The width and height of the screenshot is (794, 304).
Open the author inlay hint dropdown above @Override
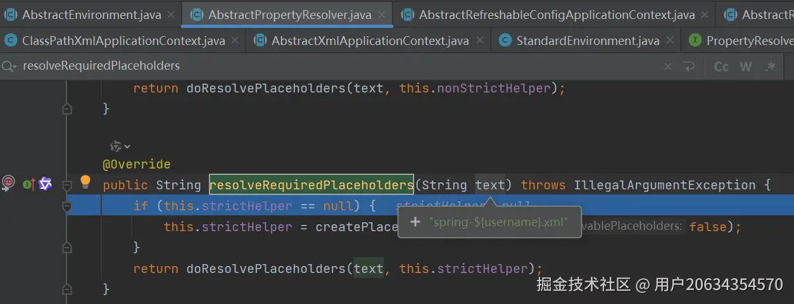click(120, 146)
